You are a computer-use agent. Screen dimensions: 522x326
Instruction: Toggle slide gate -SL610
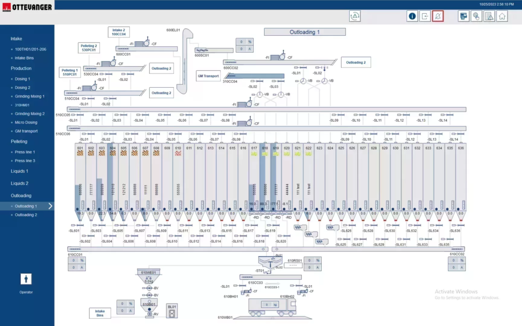[x=173, y=236]
